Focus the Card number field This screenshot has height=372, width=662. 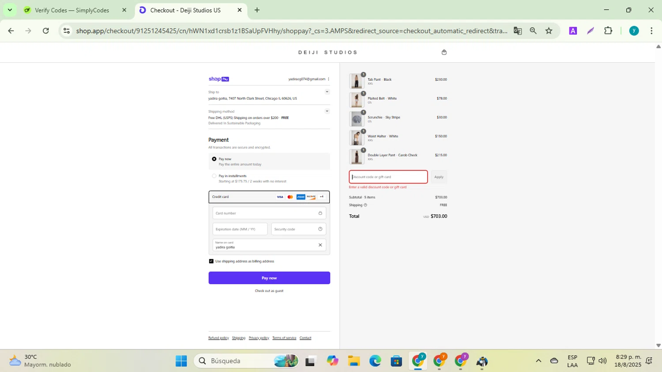[269, 213]
